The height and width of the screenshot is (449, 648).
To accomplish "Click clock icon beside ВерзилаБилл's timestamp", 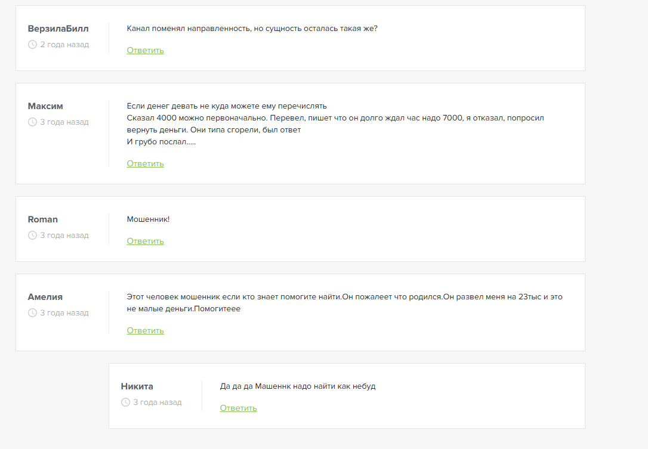I will [32, 45].
